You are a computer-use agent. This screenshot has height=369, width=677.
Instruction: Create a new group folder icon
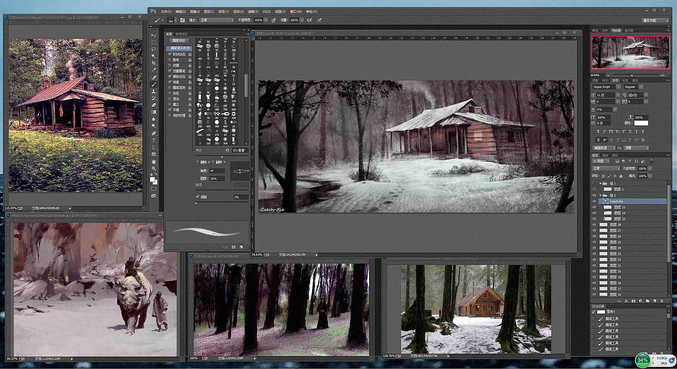(x=647, y=301)
